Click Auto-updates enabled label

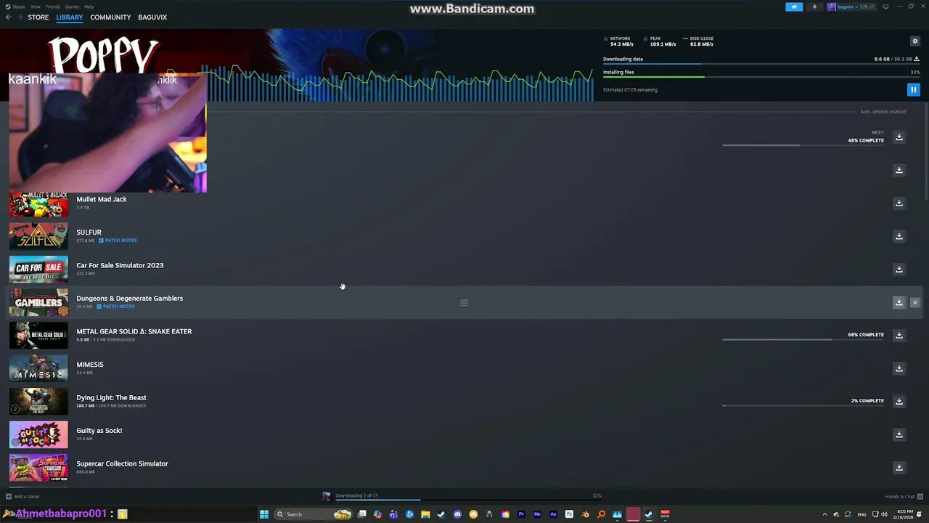point(883,112)
